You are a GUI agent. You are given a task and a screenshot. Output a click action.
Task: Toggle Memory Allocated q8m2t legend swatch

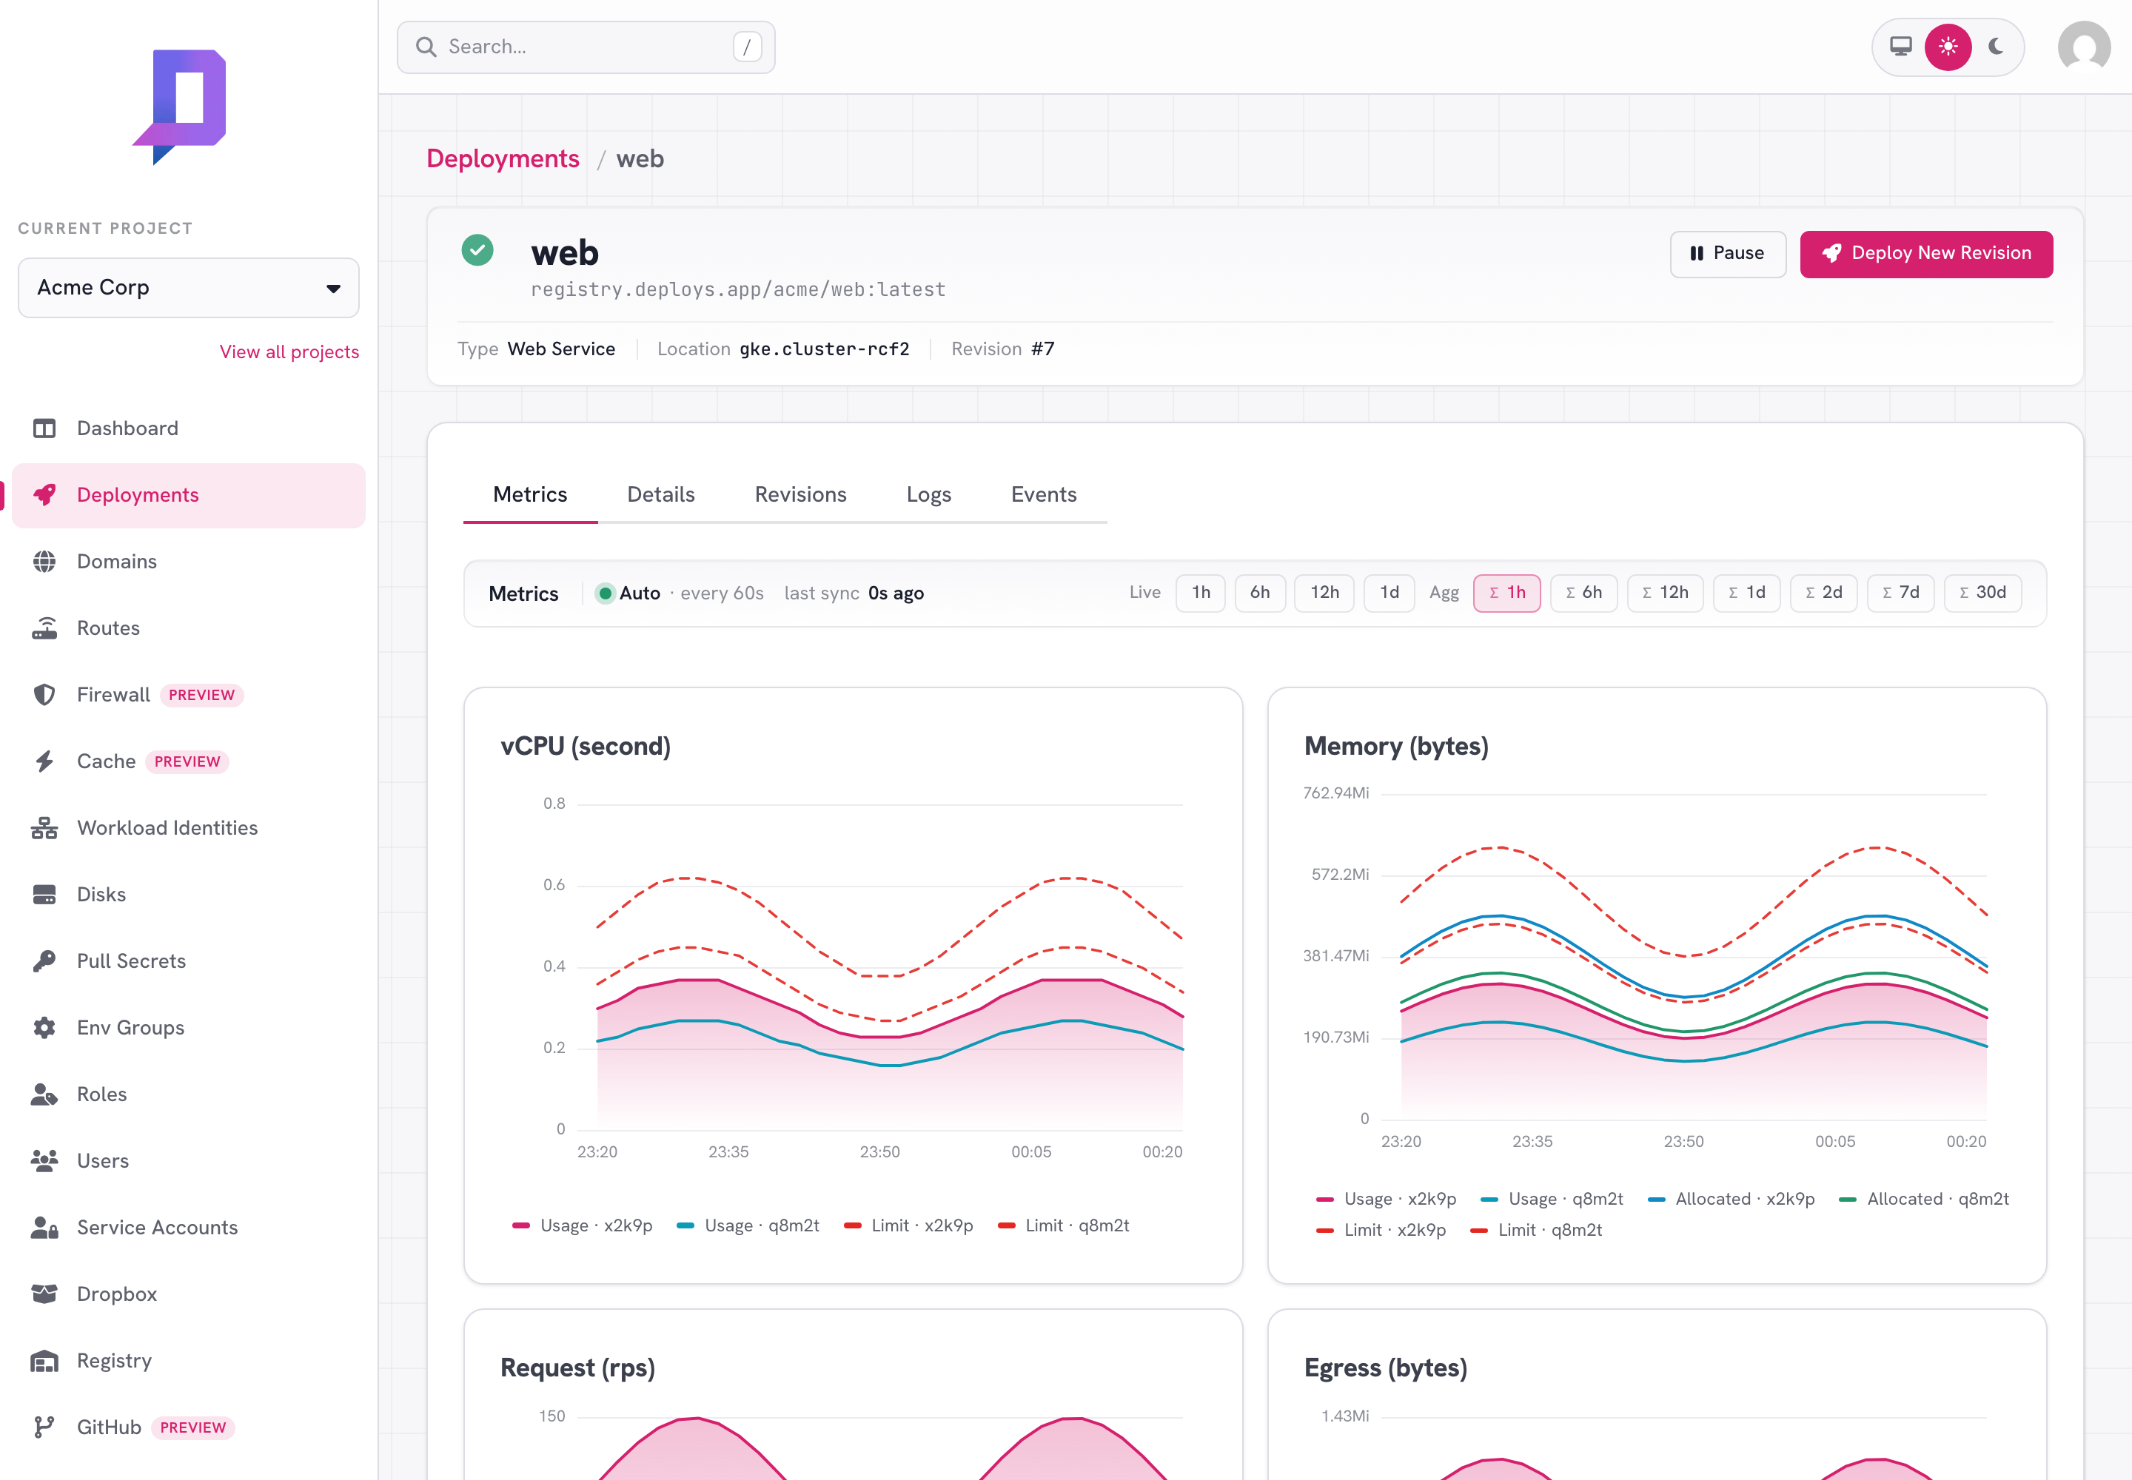pyautogui.click(x=1847, y=1200)
